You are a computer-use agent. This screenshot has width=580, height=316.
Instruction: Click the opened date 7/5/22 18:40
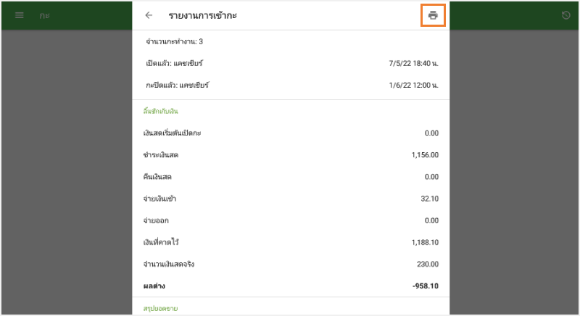[413, 64]
